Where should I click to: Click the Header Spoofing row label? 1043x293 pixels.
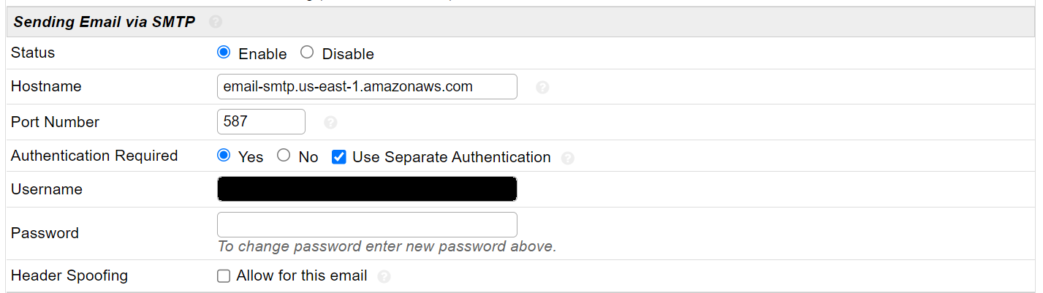[69, 275]
